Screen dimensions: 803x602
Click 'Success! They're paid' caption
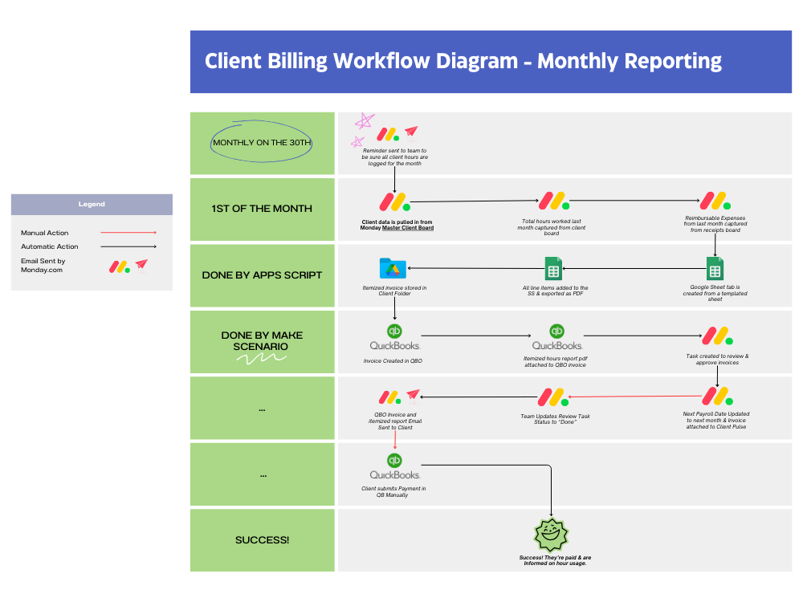(x=555, y=560)
